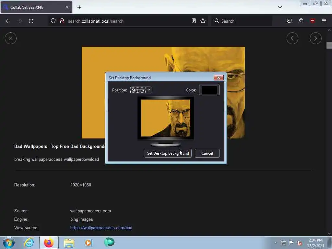Open the Pocket save icon
Image resolution: width=332 pixels, height=249 pixels.
click(x=289, y=21)
